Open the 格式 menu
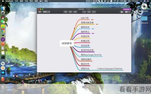151x94 pixels. (x=31, y=1)
